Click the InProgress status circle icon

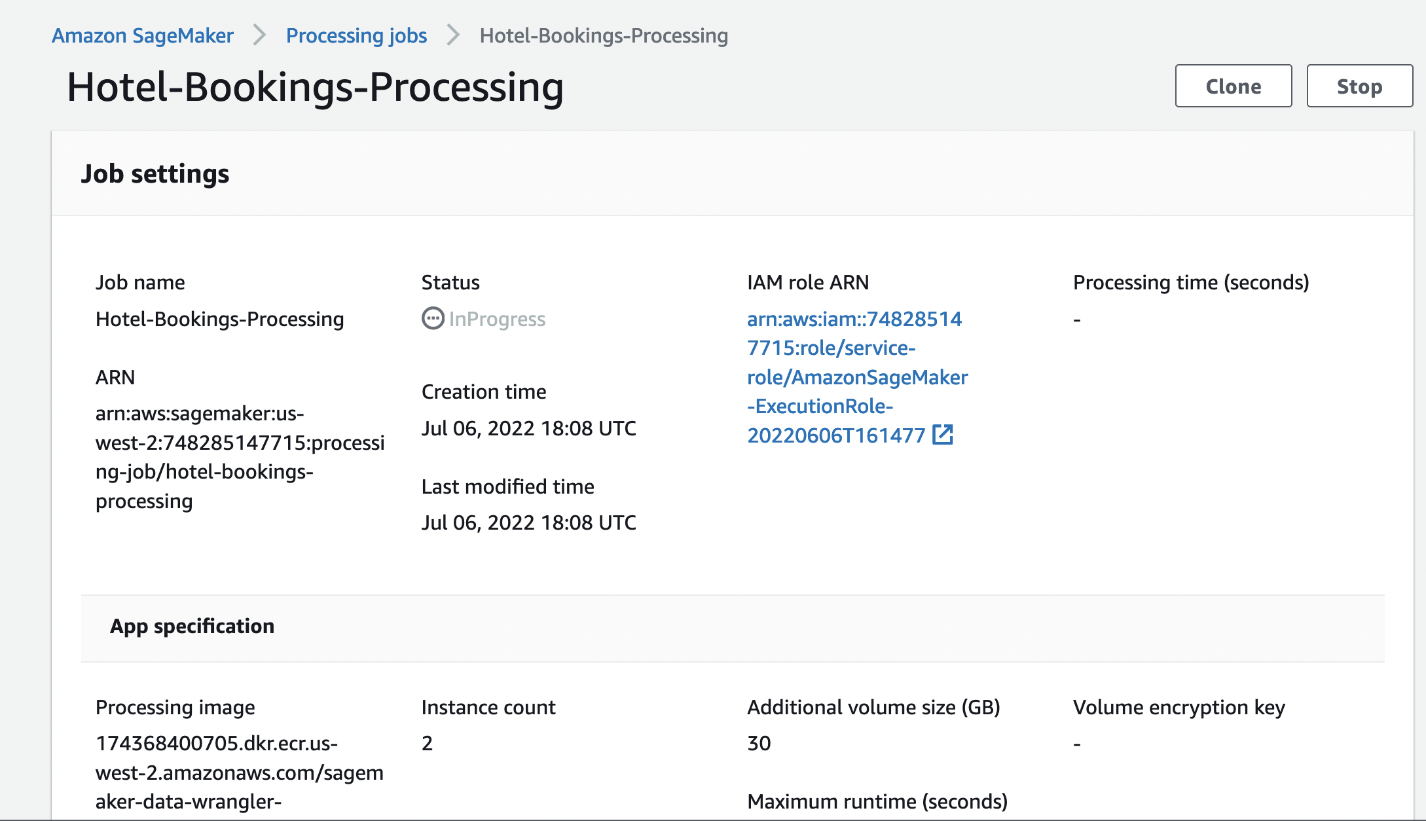click(432, 319)
